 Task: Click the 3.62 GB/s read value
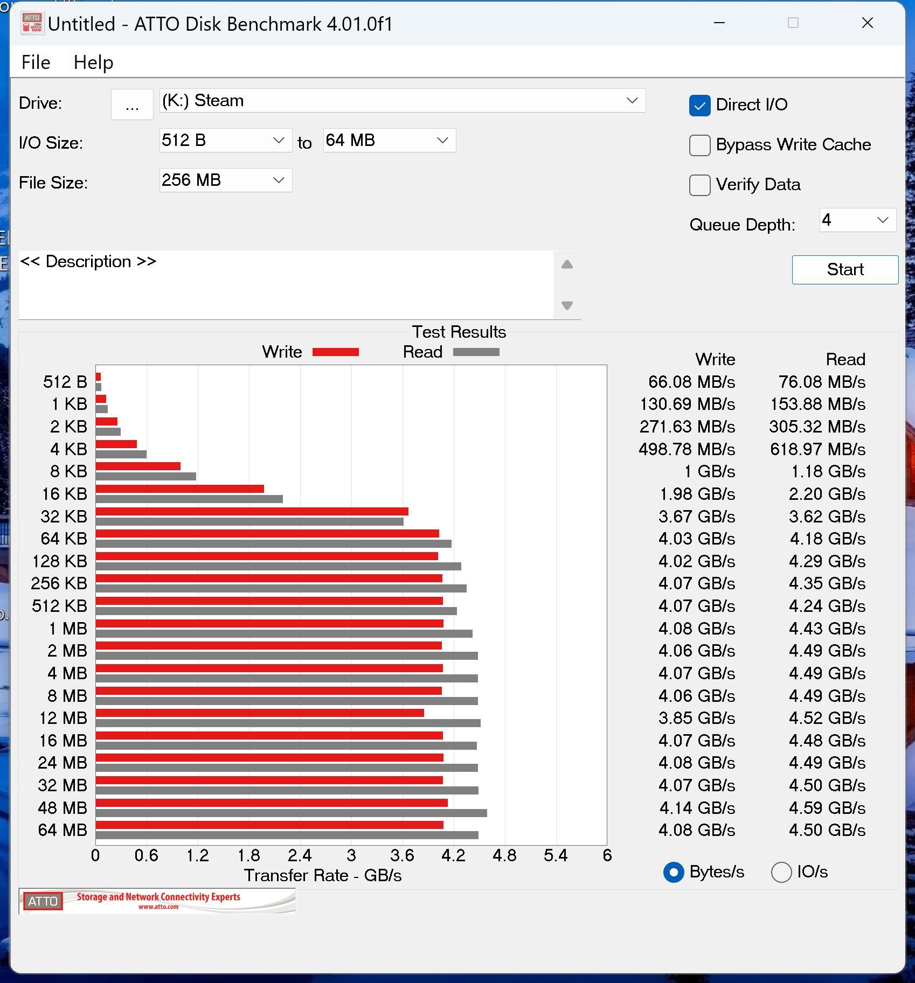tap(828, 517)
